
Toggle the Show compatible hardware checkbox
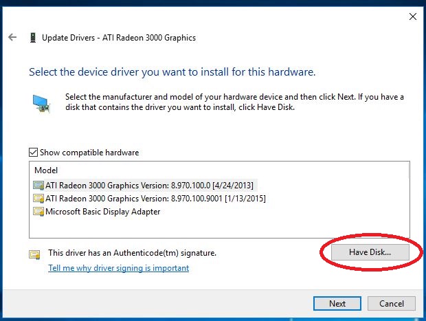[x=34, y=153]
